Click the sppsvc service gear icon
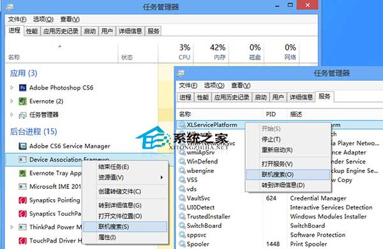The image size is (383, 249). [182, 235]
